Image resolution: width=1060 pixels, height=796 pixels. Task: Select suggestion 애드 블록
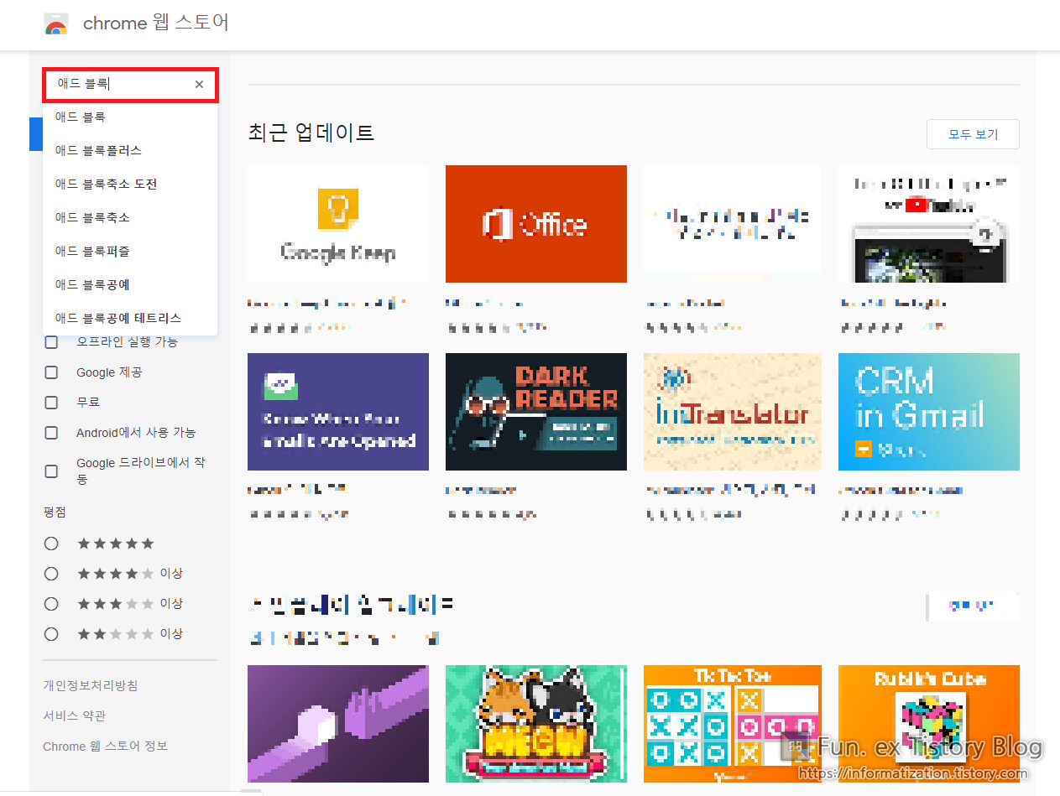pyautogui.click(x=130, y=117)
